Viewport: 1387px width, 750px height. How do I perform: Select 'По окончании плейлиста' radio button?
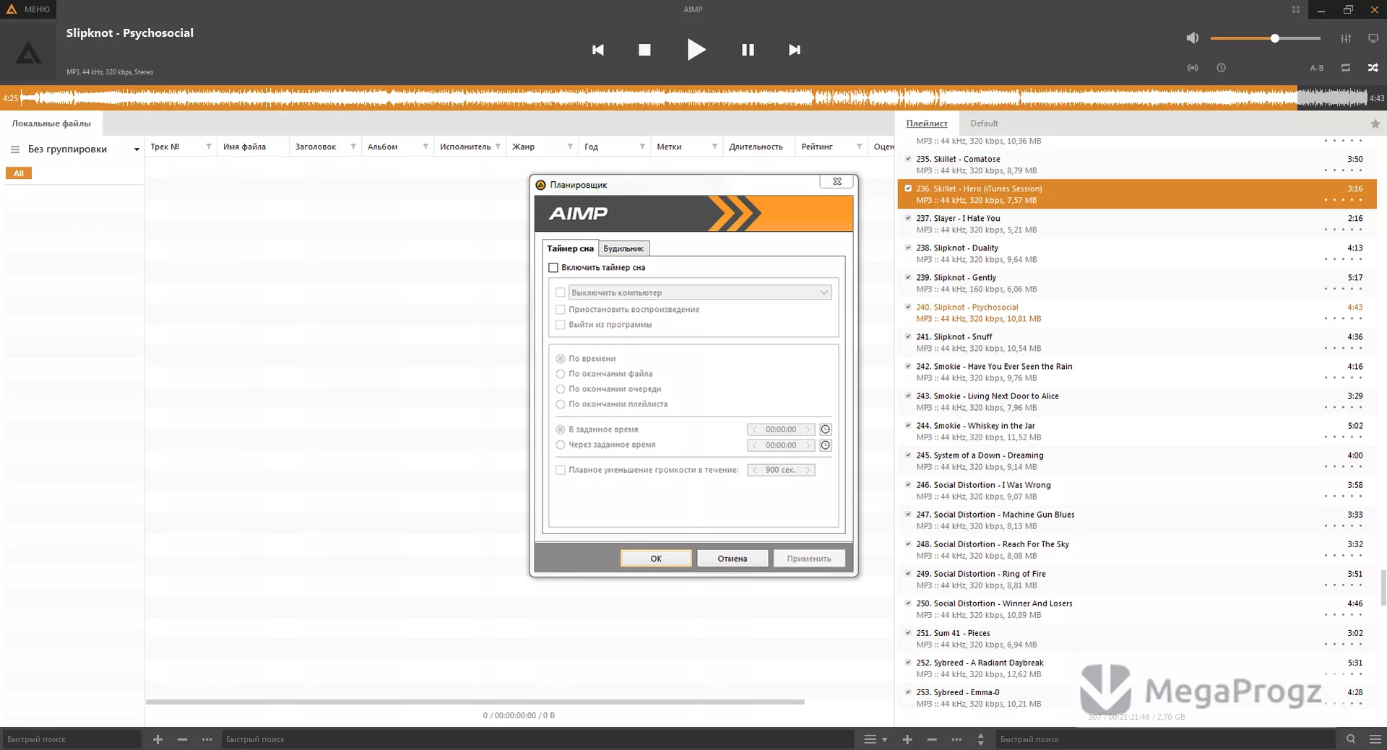pyautogui.click(x=560, y=404)
